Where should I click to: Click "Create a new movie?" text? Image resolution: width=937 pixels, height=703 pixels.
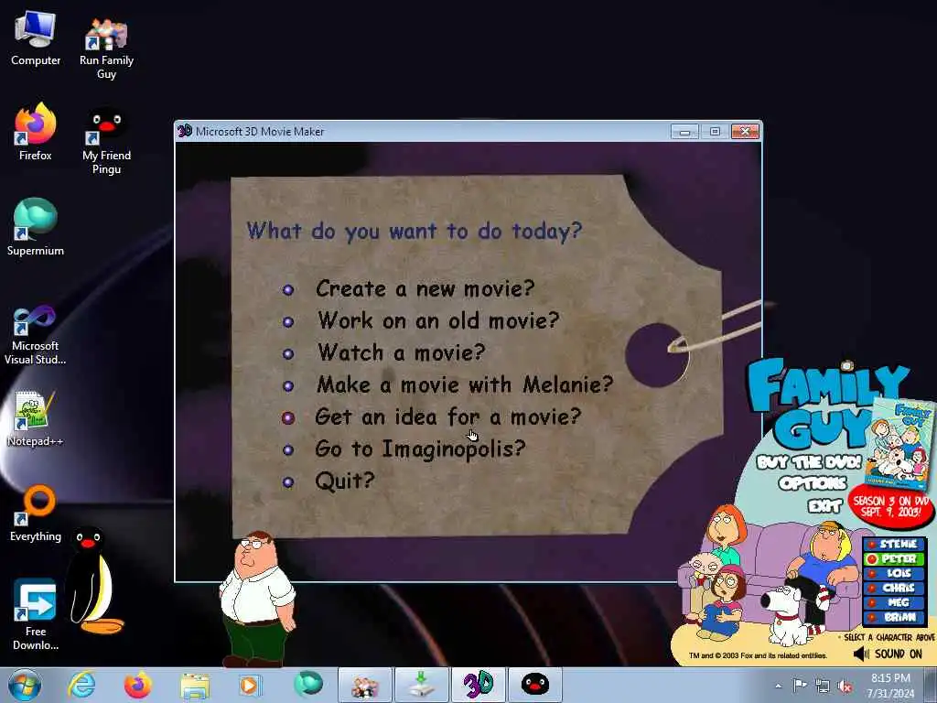425,288
